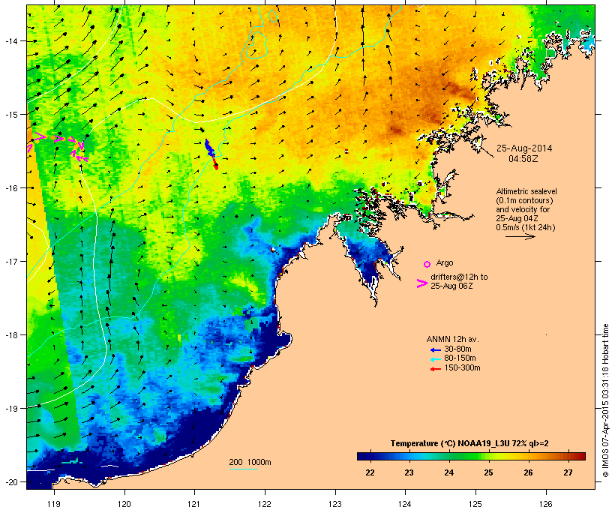Screen dimensions: 615x510
Task: Click the longitude axis label 121
Action: [x=194, y=504]
